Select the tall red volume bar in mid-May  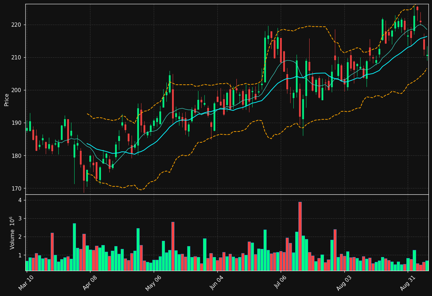tap(173, 246)
